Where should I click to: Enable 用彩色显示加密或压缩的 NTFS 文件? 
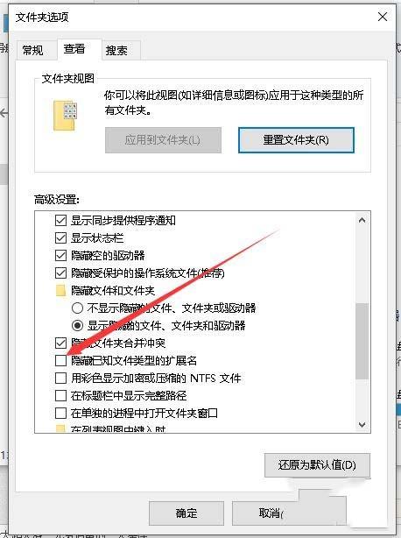tap(60, 379)
